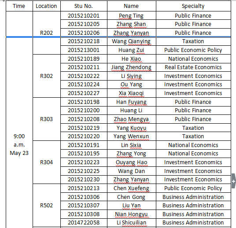Select the name Ouyang Hao
236x228 pixels.
[x=131, y=162]
